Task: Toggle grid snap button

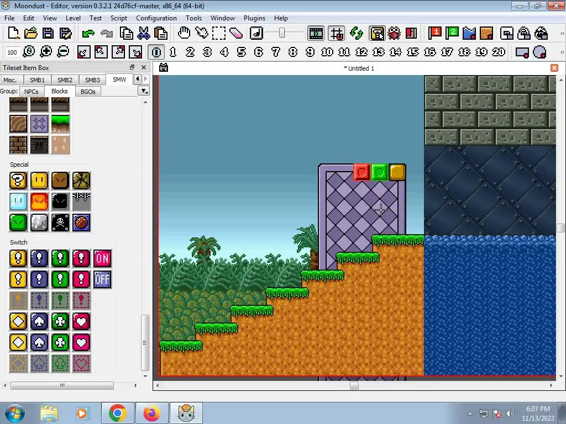Action: tap(337, 33)
